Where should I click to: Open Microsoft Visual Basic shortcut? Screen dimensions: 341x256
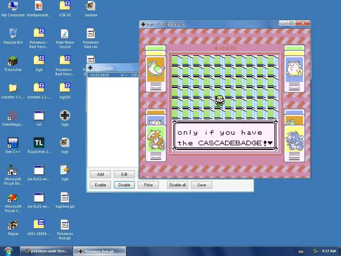[13, 175]
